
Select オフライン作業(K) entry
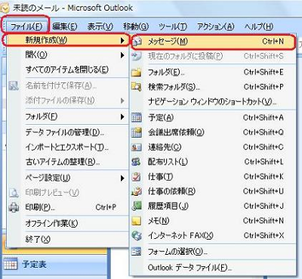(x=51, y=223)
